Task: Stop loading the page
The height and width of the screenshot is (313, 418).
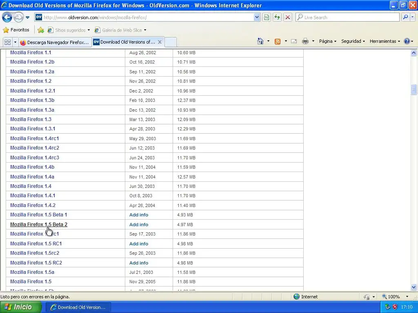Action: coord(288,18)
